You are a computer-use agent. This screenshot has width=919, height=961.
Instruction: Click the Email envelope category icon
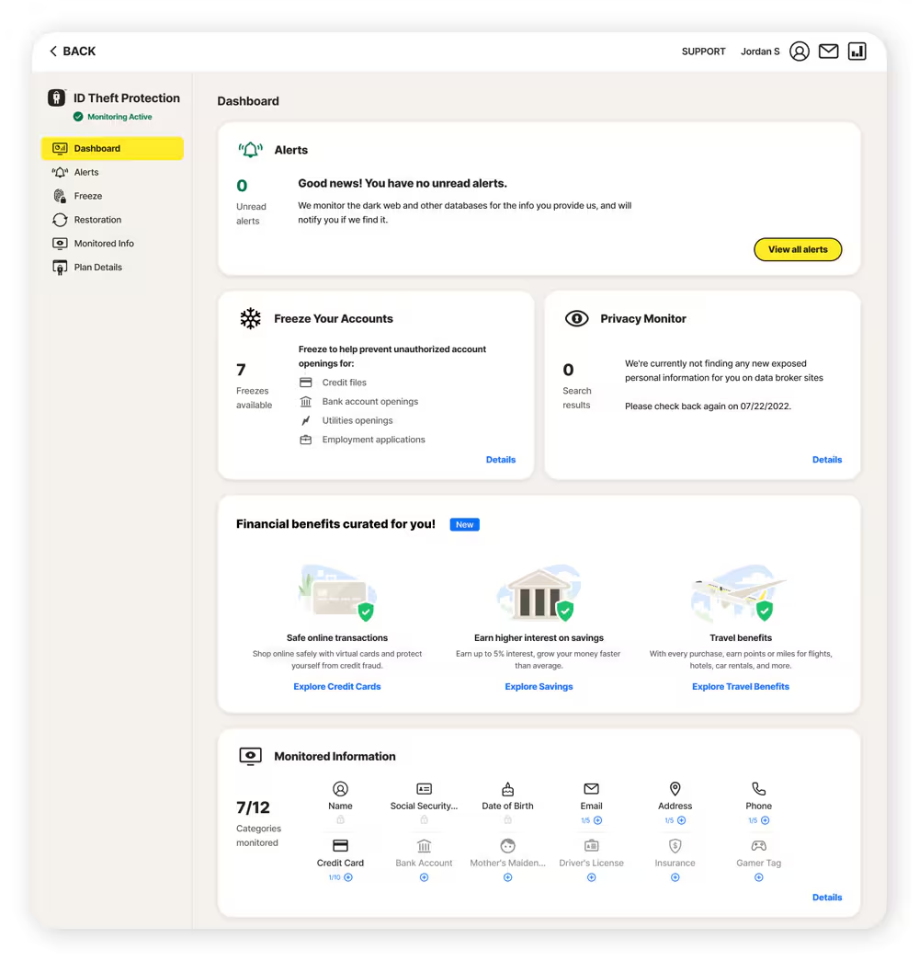click(x=591, y=789)
